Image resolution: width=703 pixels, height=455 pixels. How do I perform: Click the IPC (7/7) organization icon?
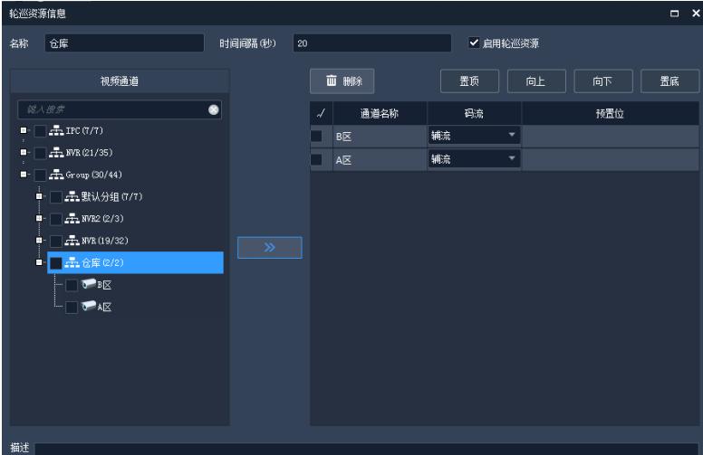point(56,130)
